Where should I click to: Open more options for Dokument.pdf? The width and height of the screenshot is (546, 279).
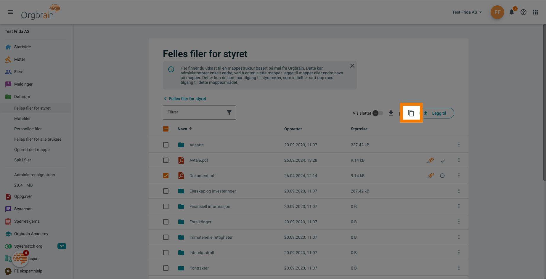(459, 175)
